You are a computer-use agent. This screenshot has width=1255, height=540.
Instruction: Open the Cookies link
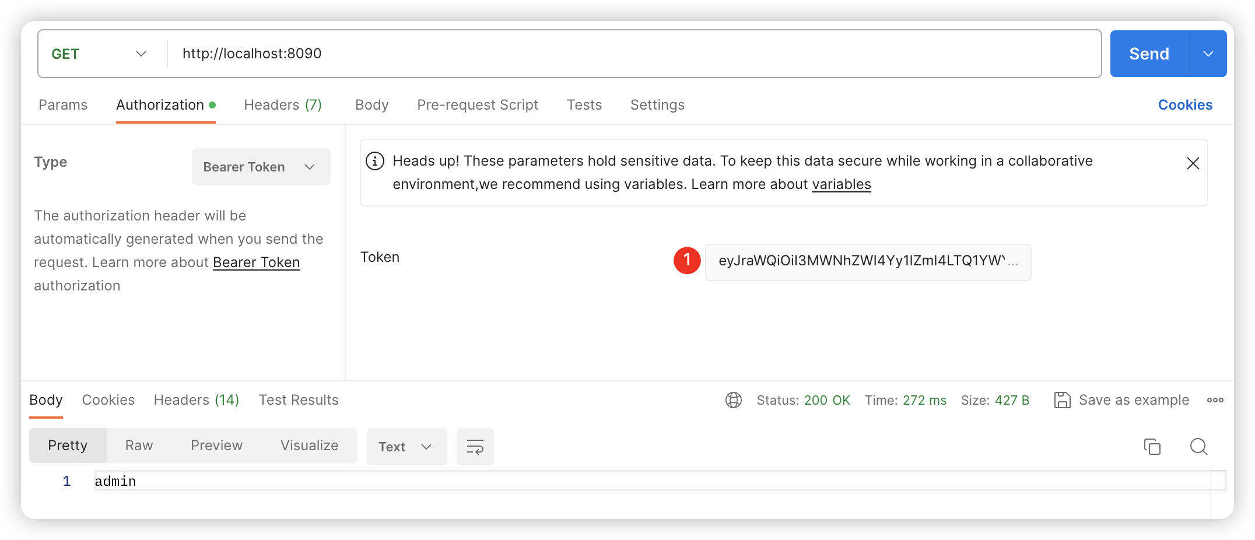coord(1184,105)
